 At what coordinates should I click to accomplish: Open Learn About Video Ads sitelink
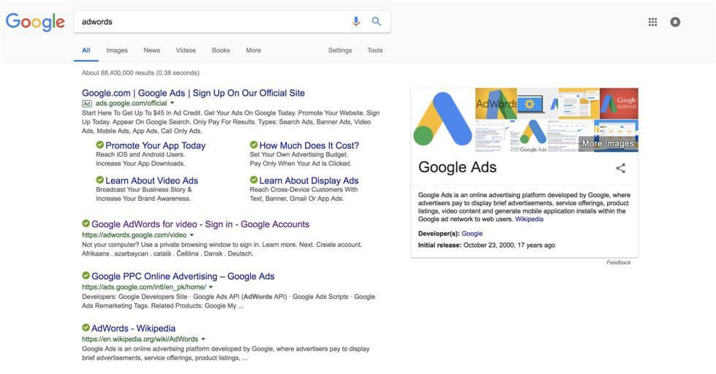(x=151, y=180)
